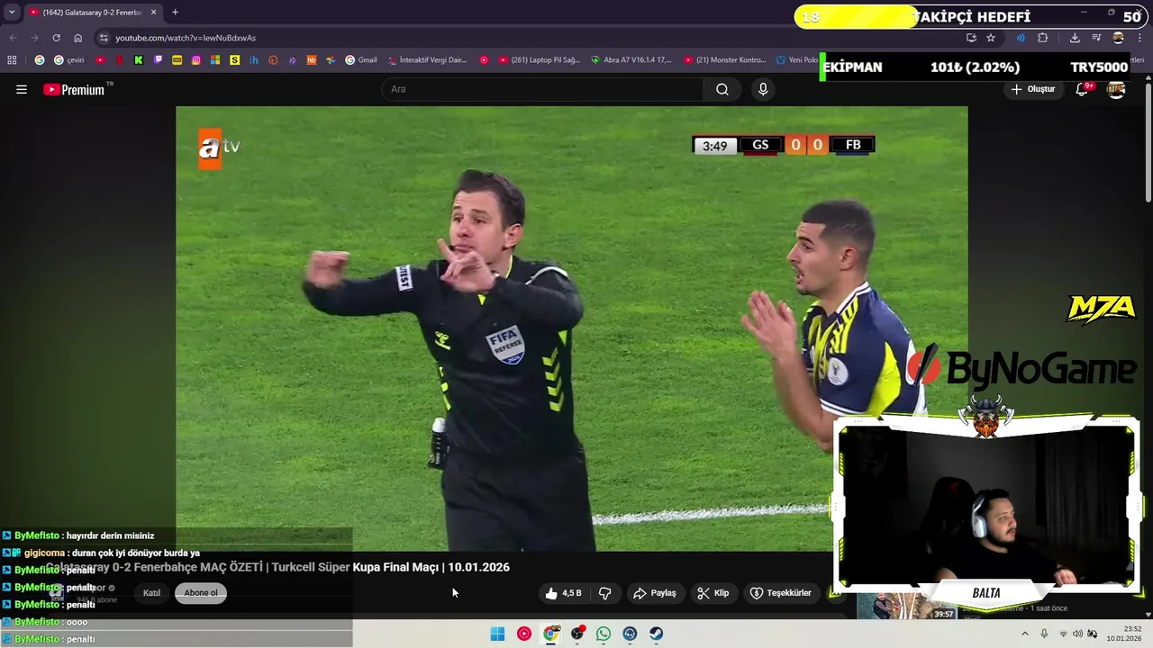Image resolution: width=1153 pixels, height=648 pixels.
Task: Open WhatsApp from the taskbar
Action: coord(604,634)
